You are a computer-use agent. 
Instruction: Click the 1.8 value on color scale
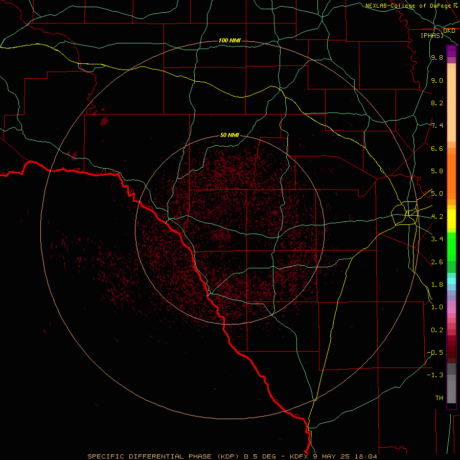(437, 285)
